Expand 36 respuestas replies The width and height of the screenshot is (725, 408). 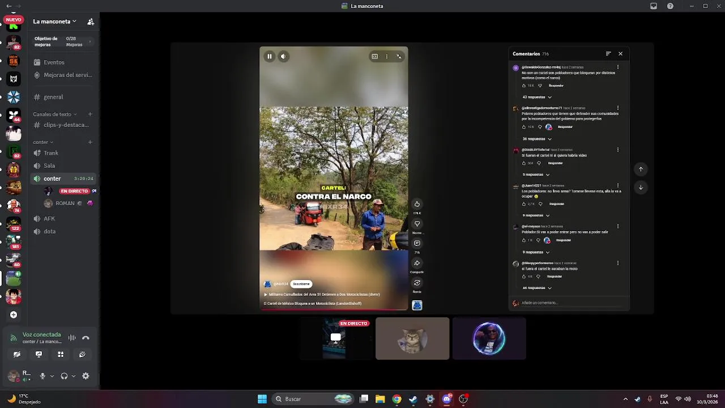tap(536, 139)
